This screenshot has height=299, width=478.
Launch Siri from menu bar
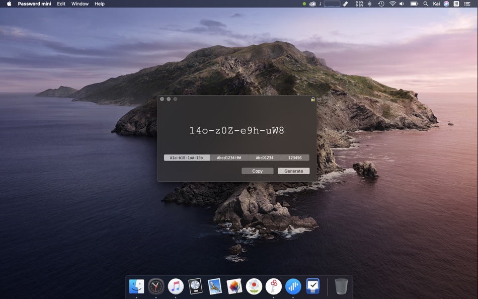[x=446, y=4]
